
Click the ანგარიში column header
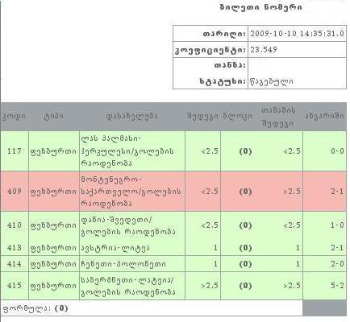coord(324,116)
